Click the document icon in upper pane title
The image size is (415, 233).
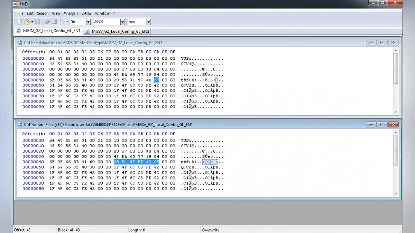[20, 43]
